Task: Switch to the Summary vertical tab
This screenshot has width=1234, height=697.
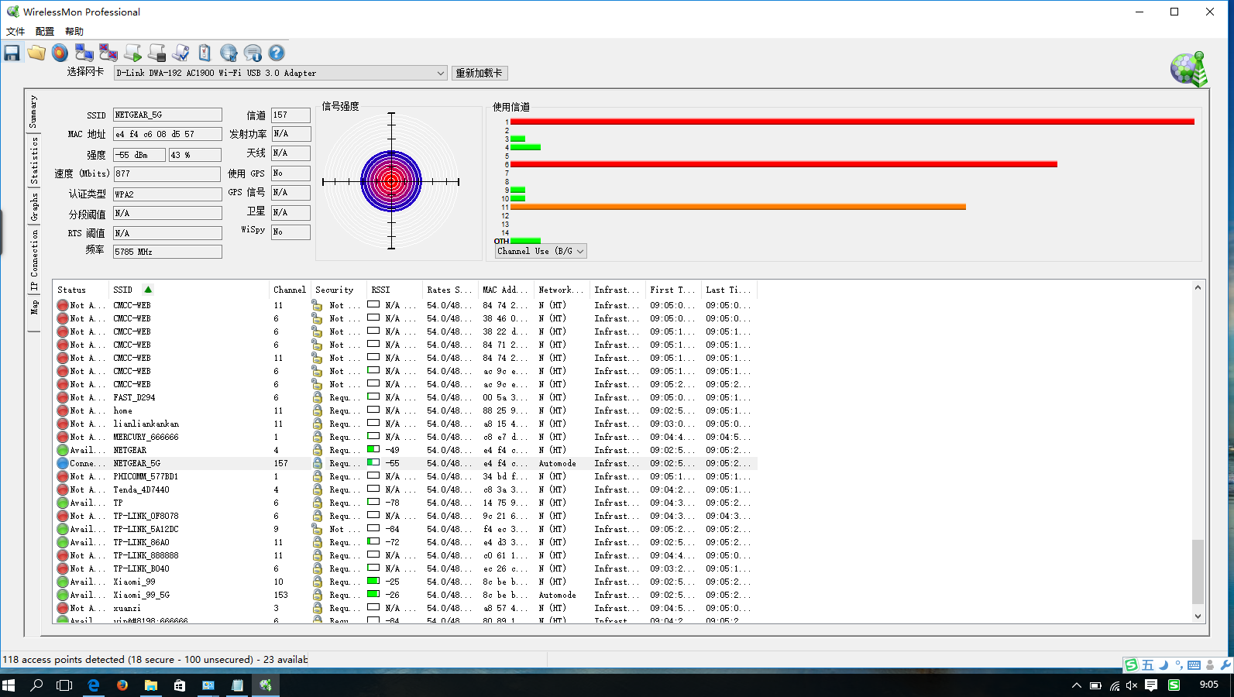Action: point(33,112)
